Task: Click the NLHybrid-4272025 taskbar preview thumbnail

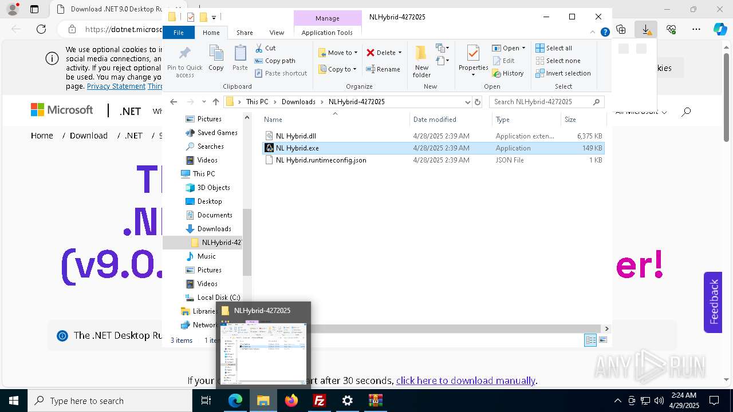Action: [x=263, y=352]
